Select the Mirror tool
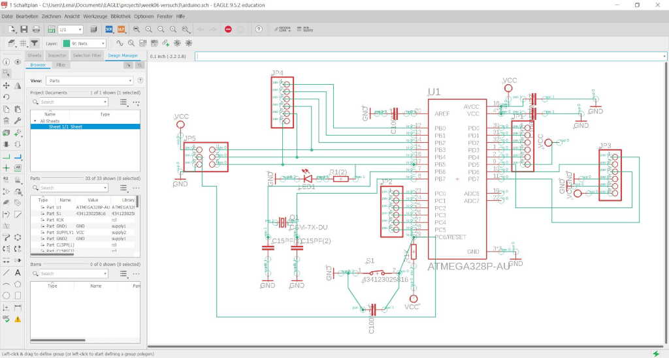This screenshot has height=358, width=669. coord(18,85)
